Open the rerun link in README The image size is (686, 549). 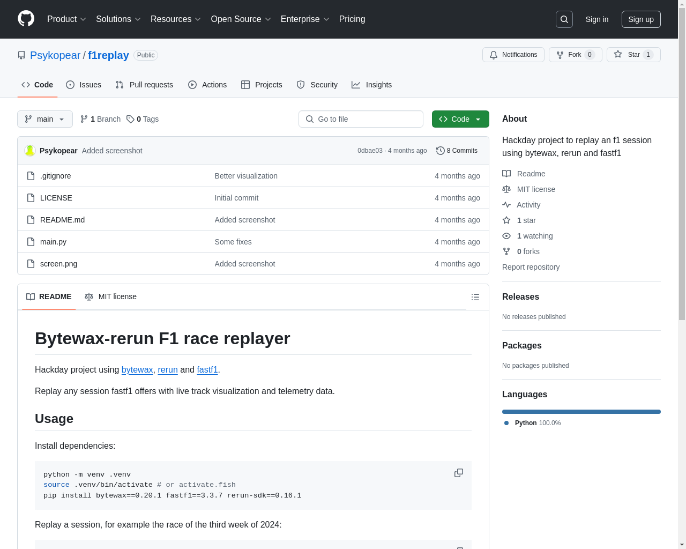[x=168, y=369]
